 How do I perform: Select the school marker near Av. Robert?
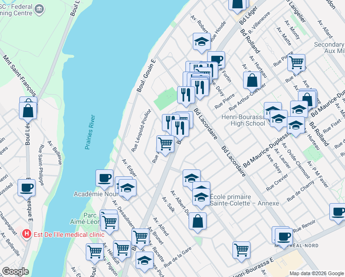pyautogui.click(x=202, y=43)
